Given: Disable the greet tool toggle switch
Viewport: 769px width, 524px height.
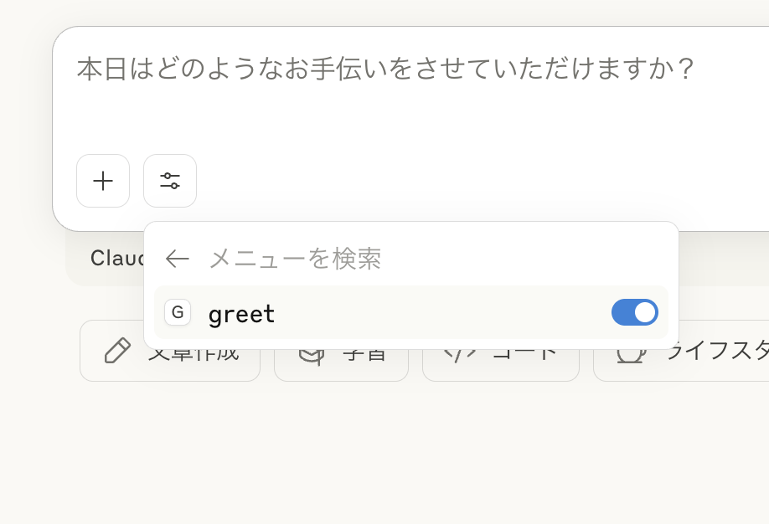Looking at the screenshot, I should 635,312.
